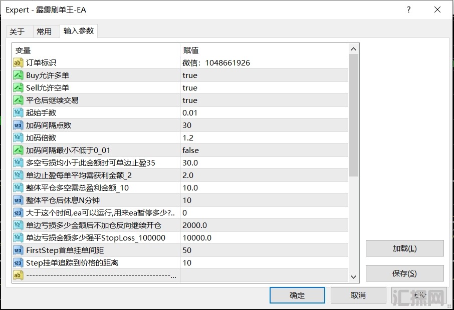The image size is (454, 310).
Task: Click the icon beside 单边止盈每单平均需获利金额_2
Action: tap(18, 175)
